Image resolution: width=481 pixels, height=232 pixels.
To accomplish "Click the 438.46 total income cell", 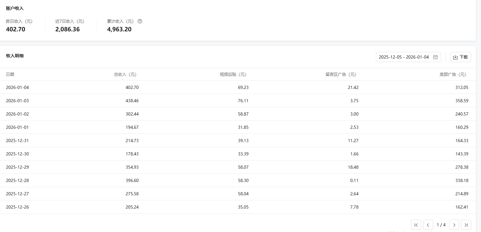I will point(132,101).
